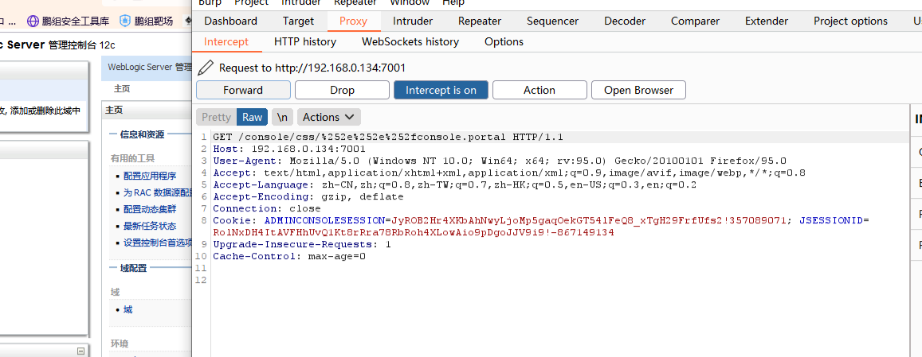Viewport: 922px width, 357px height.
Task: Drop the intercepted request
Action: coord(342,90)
